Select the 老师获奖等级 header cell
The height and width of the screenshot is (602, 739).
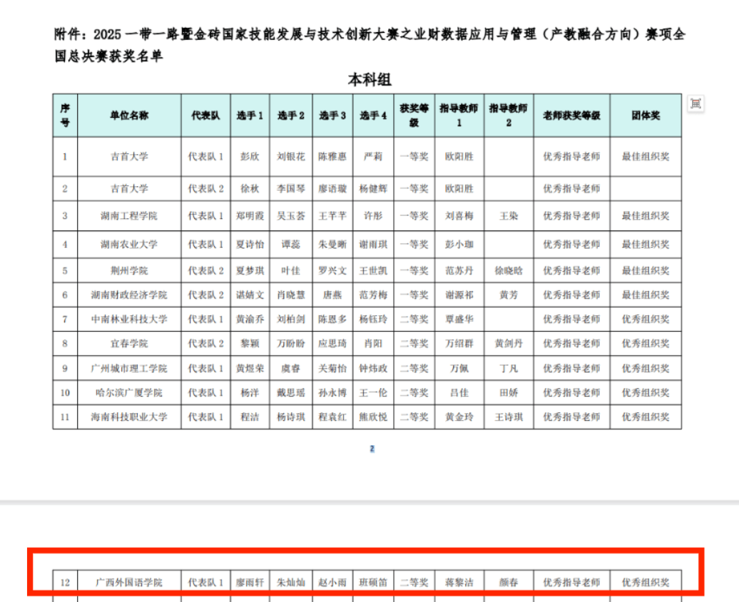pos(571,116)
